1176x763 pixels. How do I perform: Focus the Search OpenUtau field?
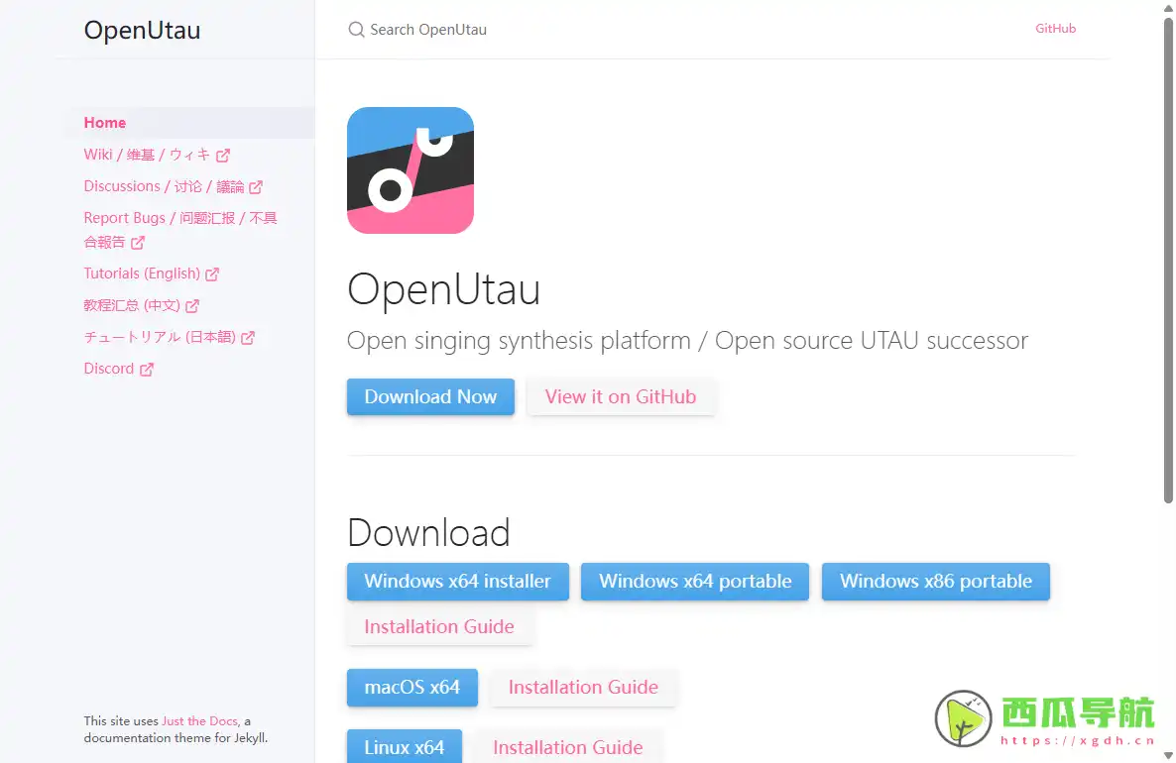[x=428, y=29]
